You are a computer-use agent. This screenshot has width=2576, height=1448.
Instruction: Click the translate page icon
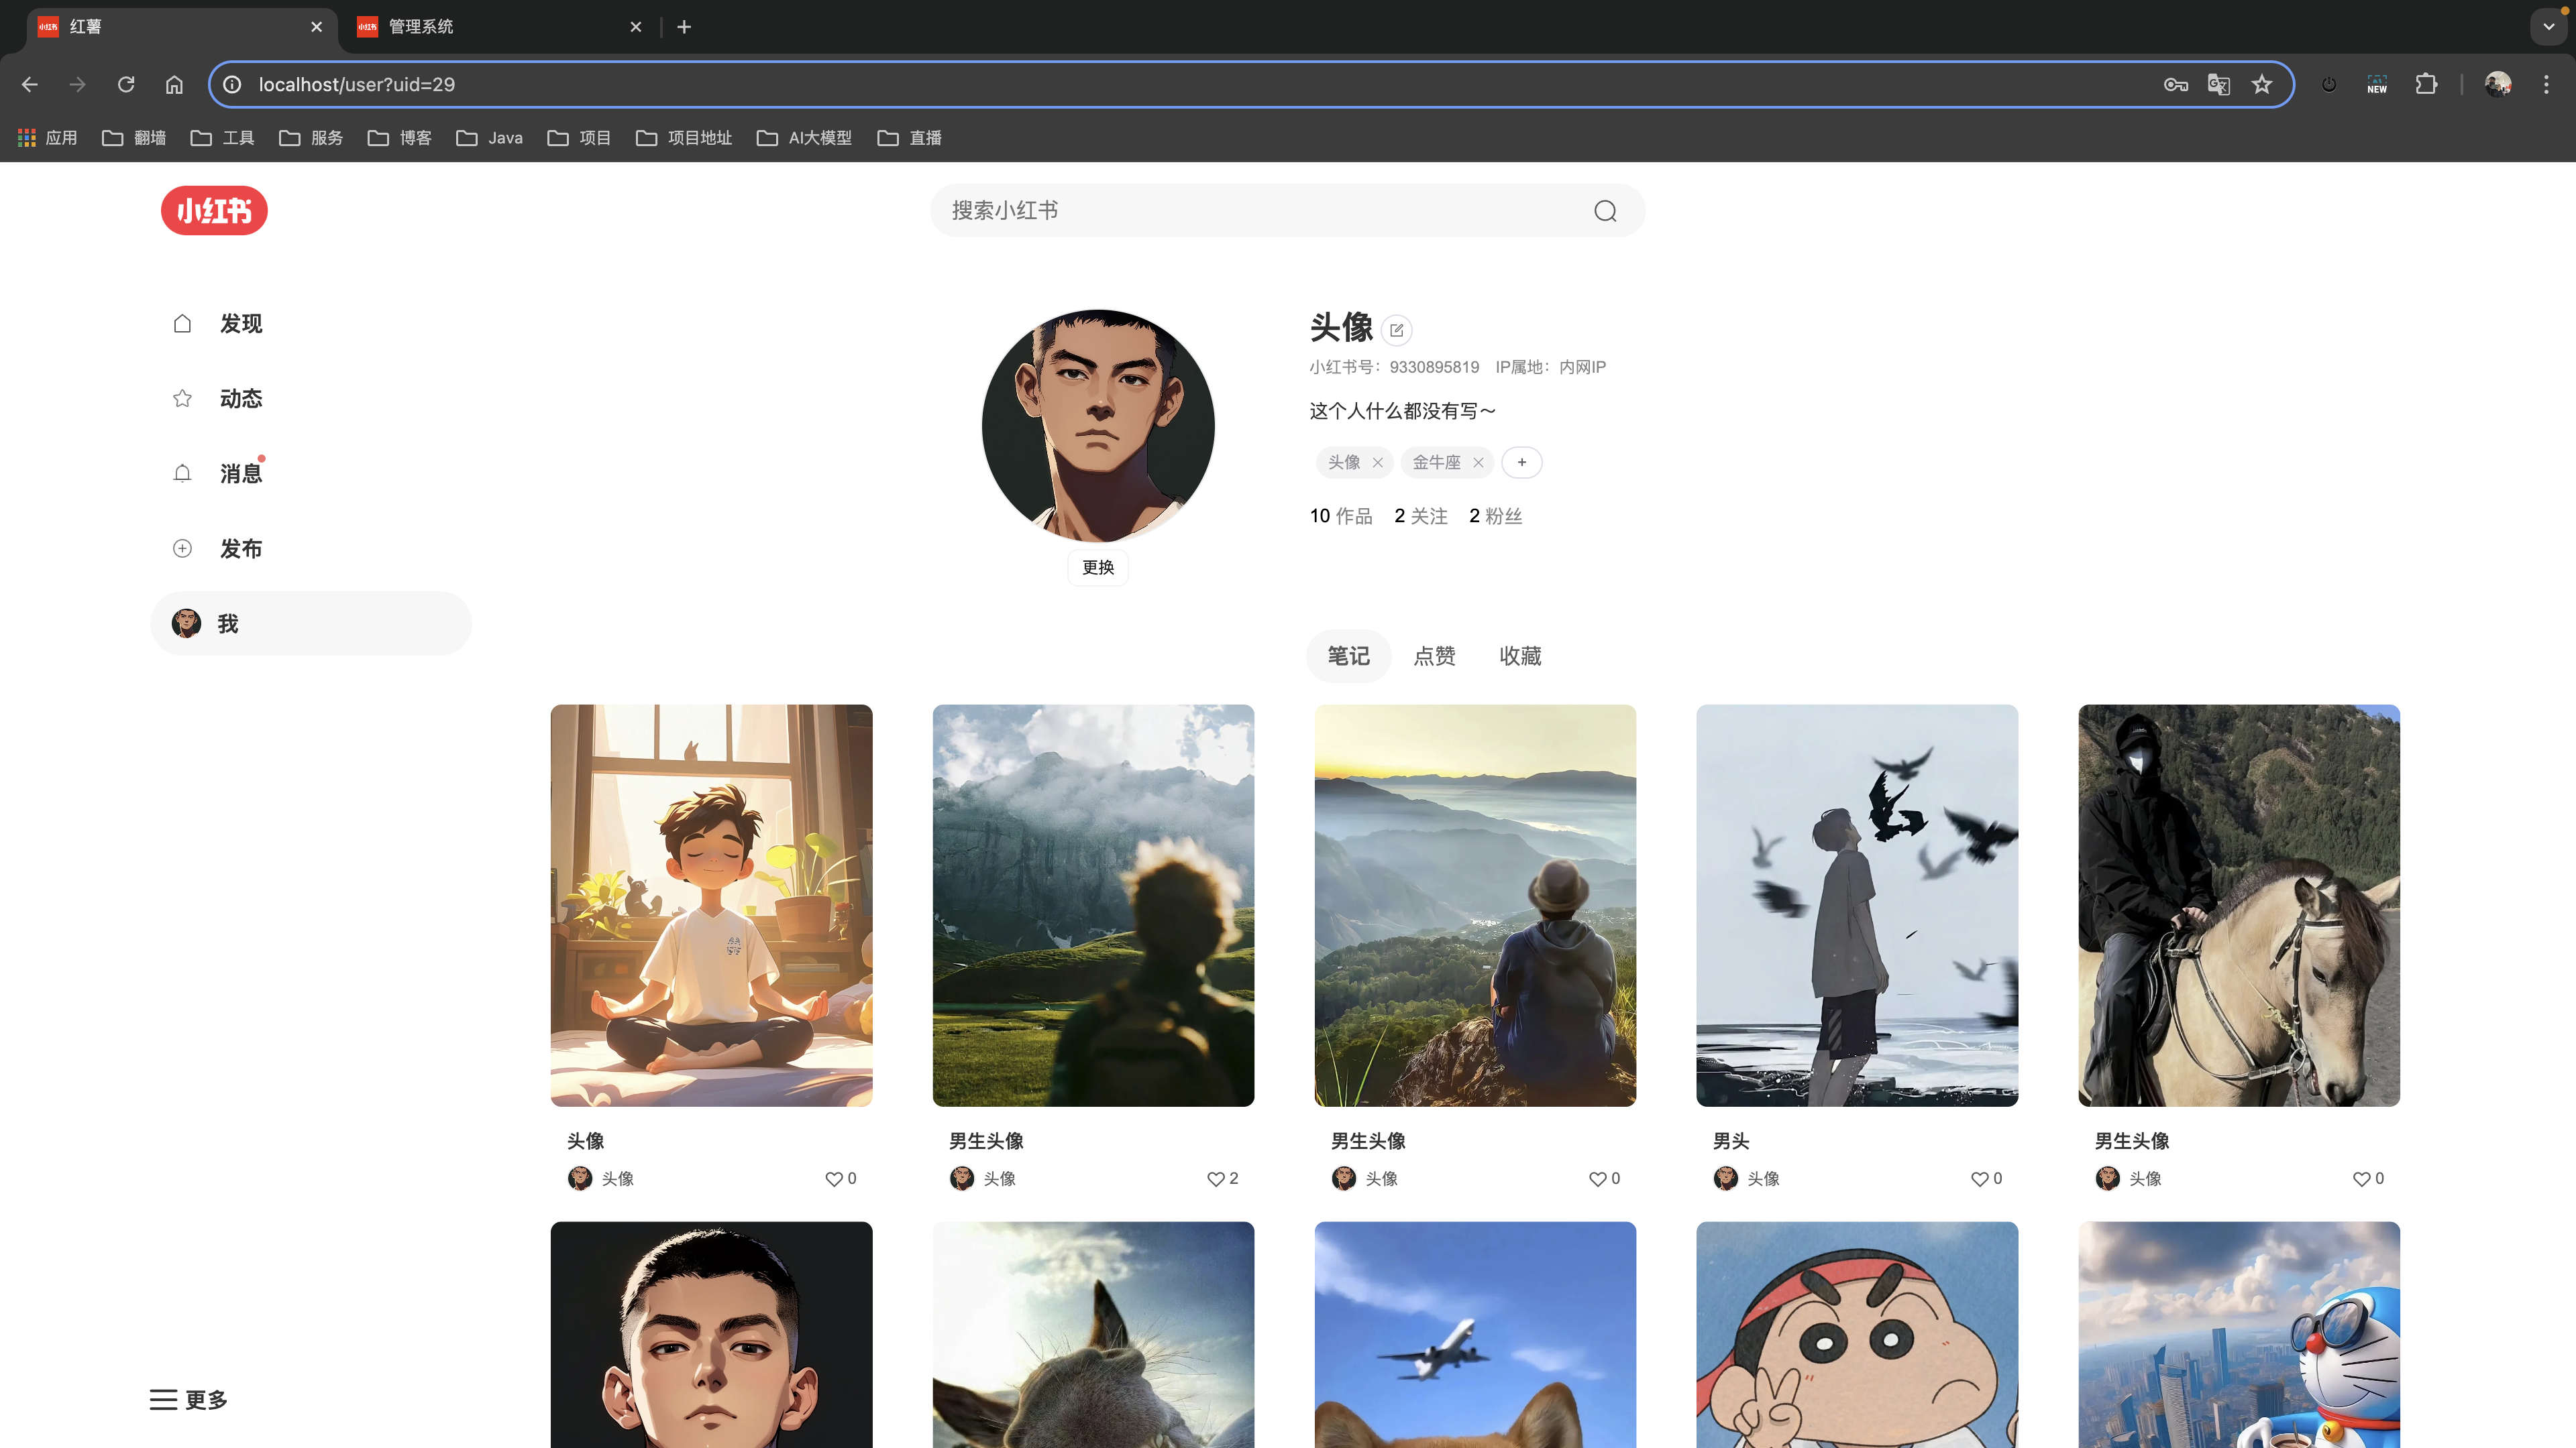click(2218, 85)
